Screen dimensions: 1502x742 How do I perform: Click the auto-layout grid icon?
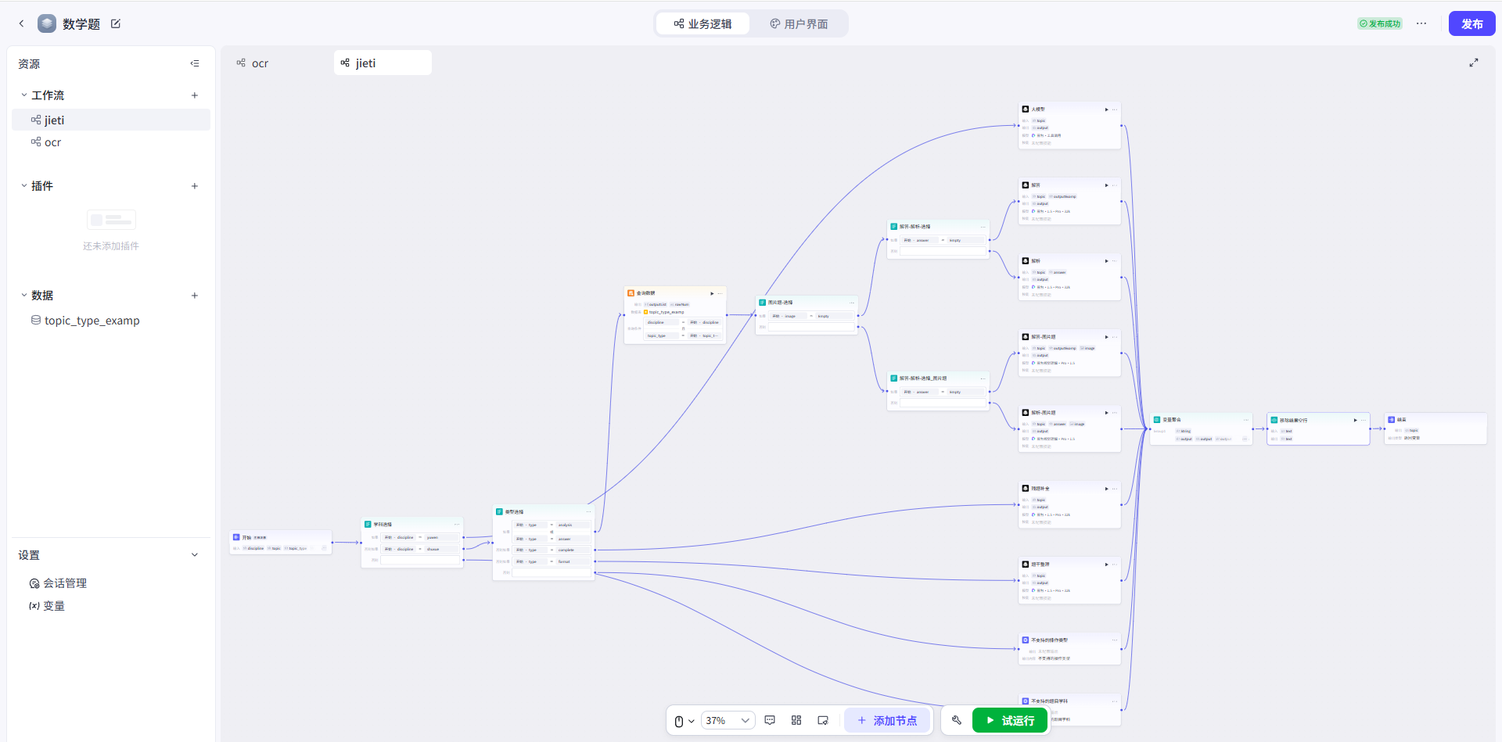796,720
